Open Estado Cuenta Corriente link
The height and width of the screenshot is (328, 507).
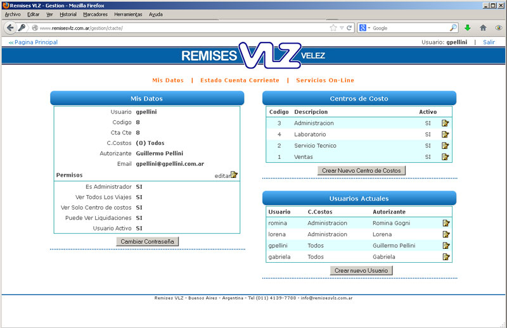pyautogui.click(x=240, y=80)
